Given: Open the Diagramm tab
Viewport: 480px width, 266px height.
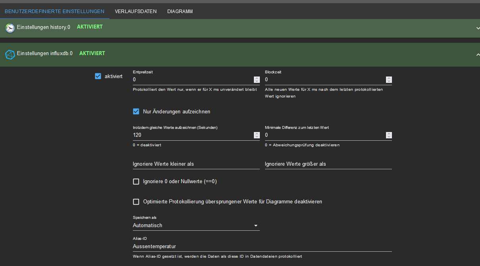Looking at the screenshot, I should click(180, 11).
